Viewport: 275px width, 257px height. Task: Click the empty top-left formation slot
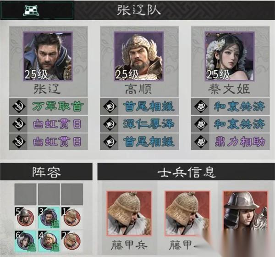coord(25,194)
